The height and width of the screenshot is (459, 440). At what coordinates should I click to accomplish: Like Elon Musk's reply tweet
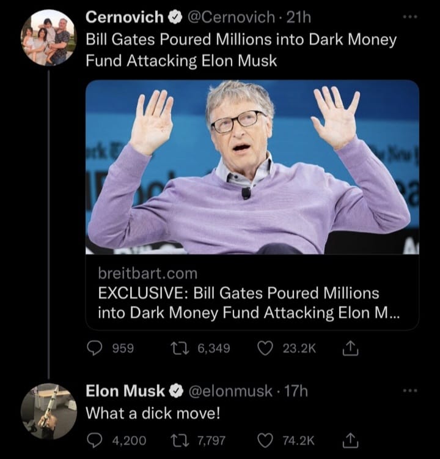click(265, 439)
